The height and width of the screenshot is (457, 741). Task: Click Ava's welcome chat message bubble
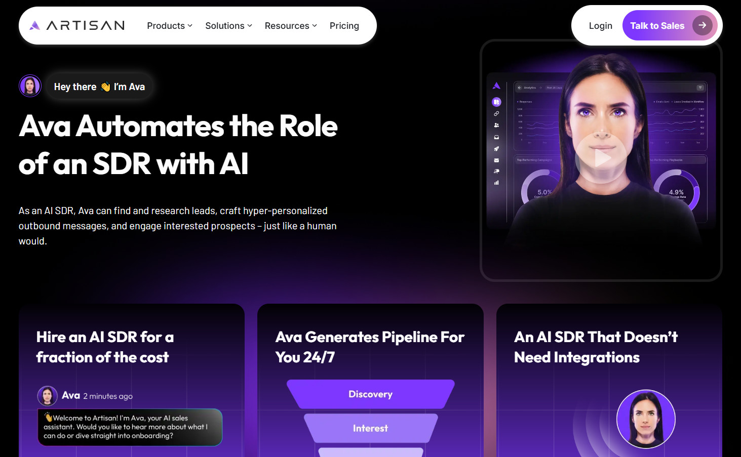coord(130,427)
